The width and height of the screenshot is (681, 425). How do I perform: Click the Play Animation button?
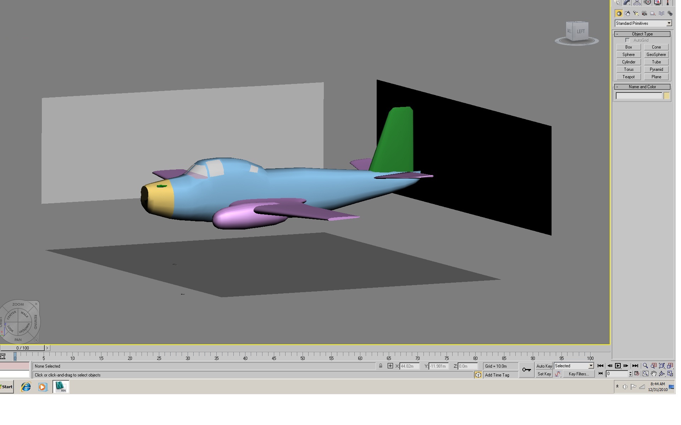tap(618, 366)
